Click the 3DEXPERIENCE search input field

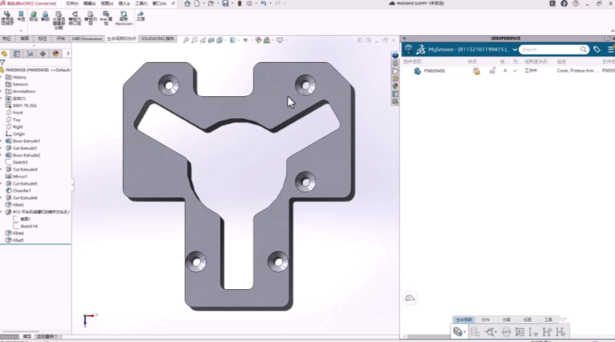tap(556, 50)
